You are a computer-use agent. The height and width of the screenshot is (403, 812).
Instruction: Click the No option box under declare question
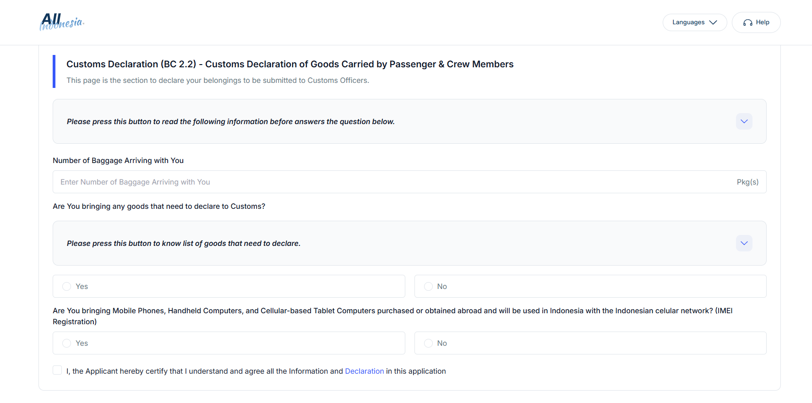pos(590,286)
